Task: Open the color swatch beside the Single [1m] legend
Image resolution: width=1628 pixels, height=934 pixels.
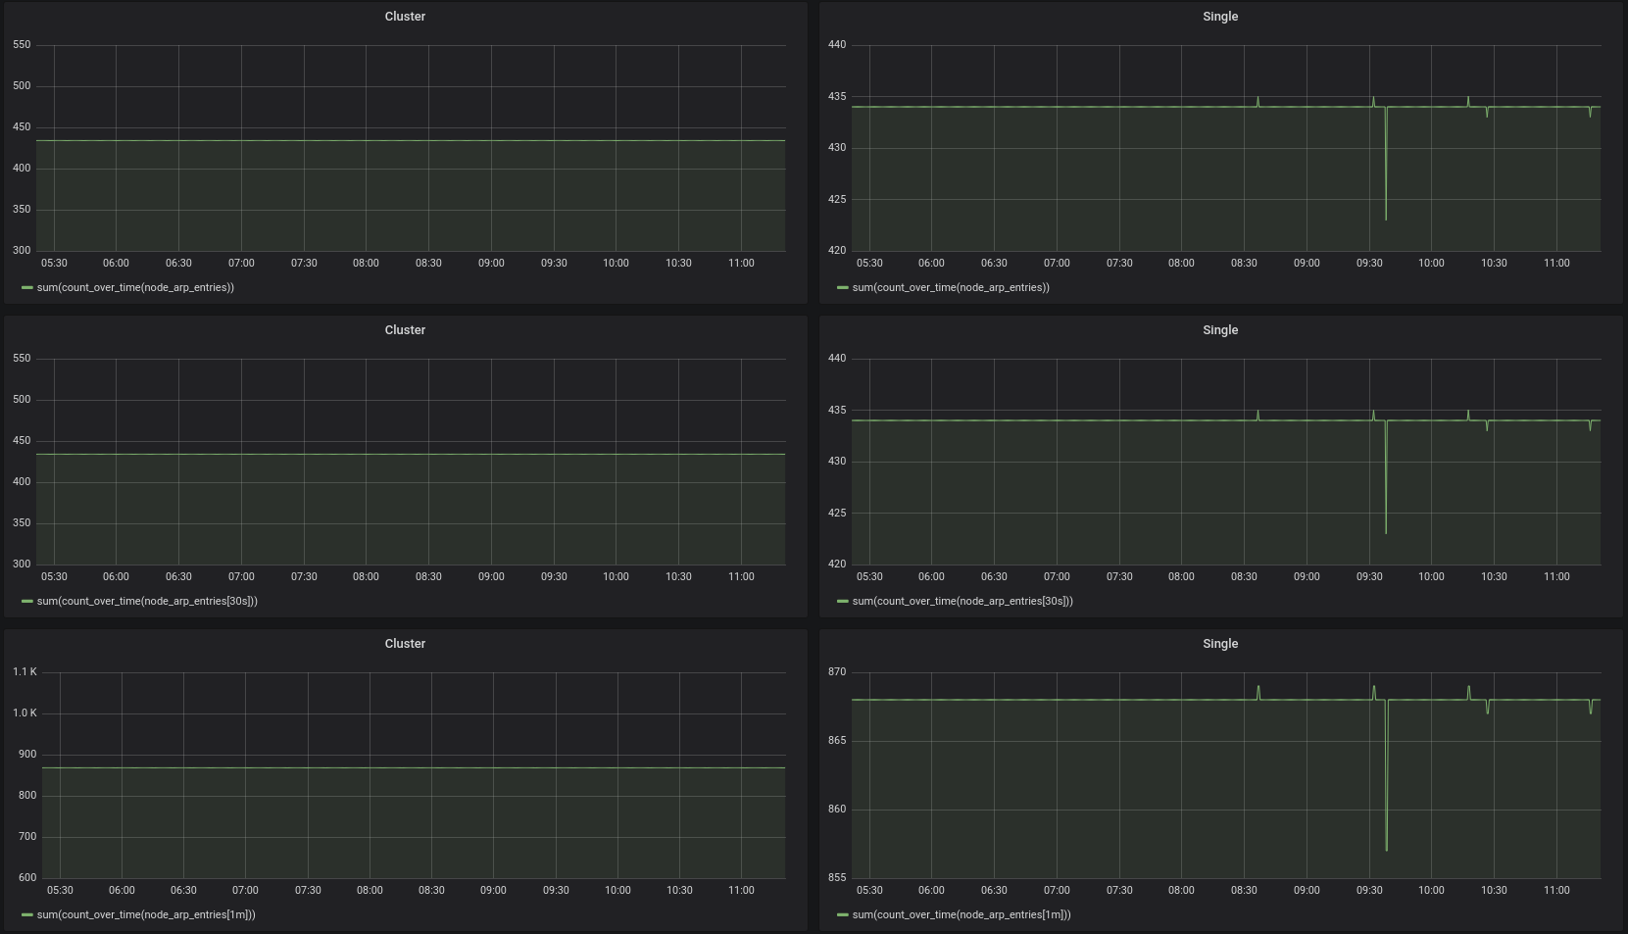Action: [843, 915]
